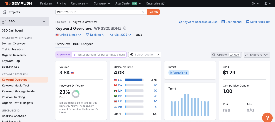Click the Informational intent badge
This screenshot has width=275, height=122.
click(x=179, y=73)
